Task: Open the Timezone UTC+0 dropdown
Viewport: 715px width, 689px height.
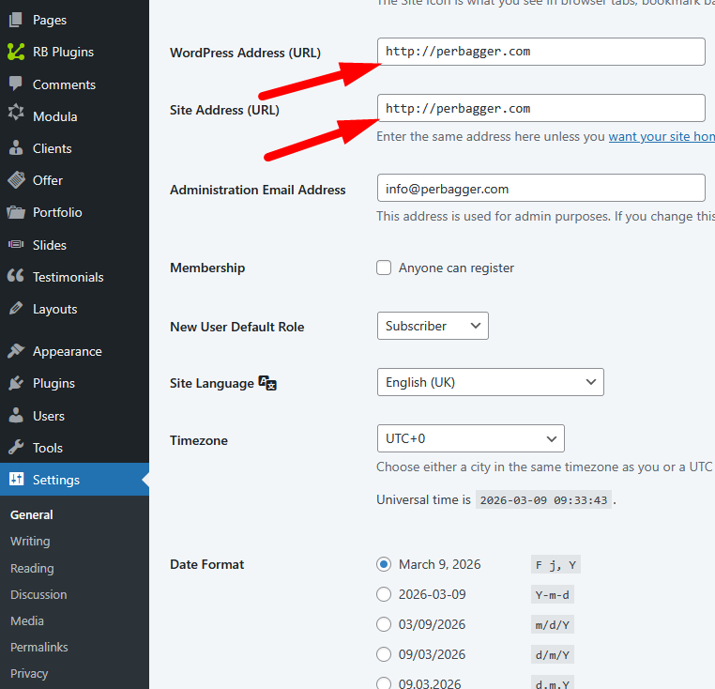Action: coord(470,438)
